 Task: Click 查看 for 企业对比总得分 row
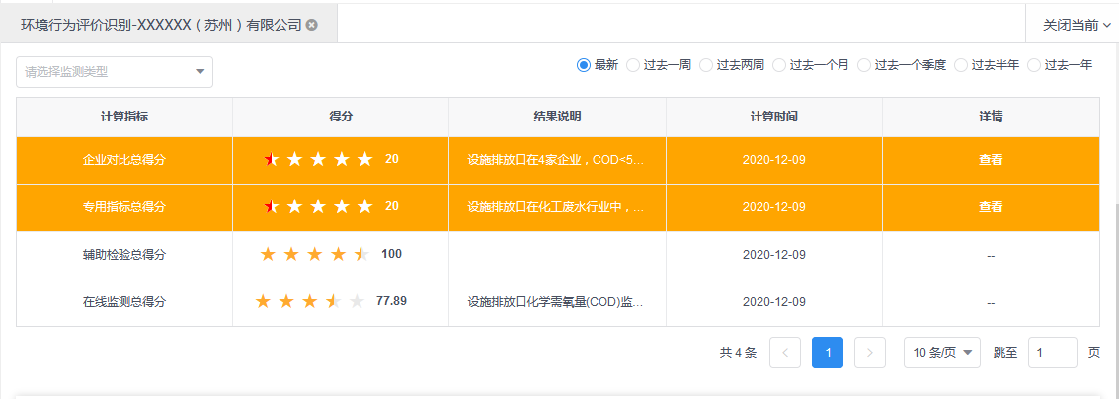(x=991, y=159)
